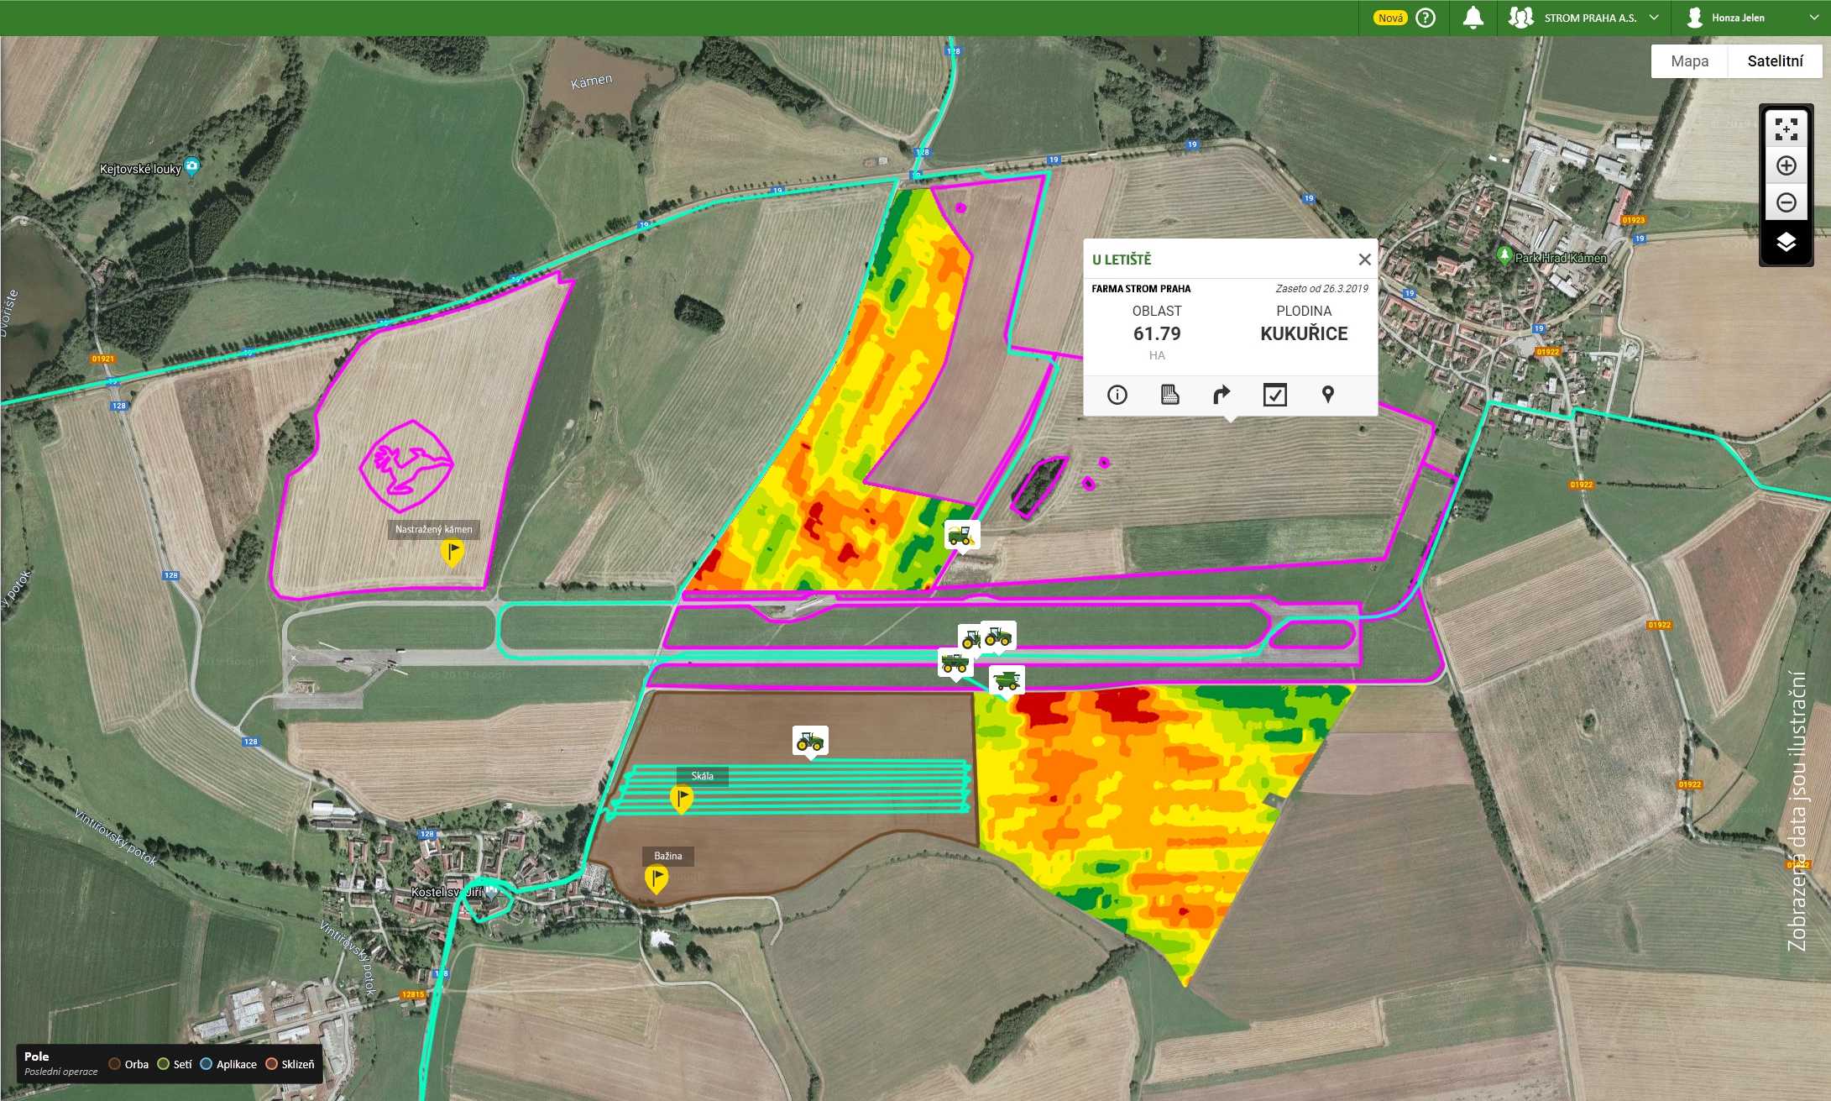Open field info icon in popup

coord(1117,395)
